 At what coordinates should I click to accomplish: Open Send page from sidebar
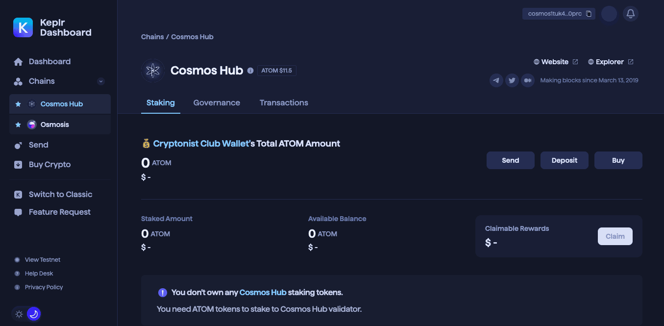(x=38, y=145)
